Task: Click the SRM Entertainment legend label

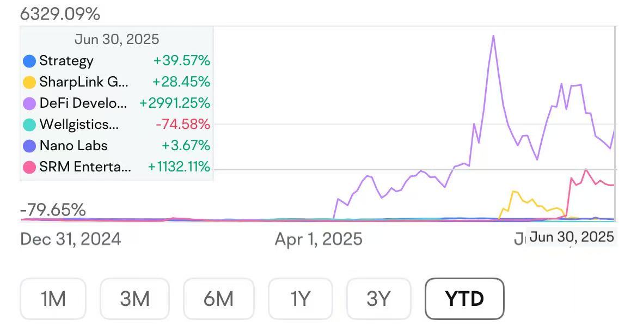Action: [85, 167]
